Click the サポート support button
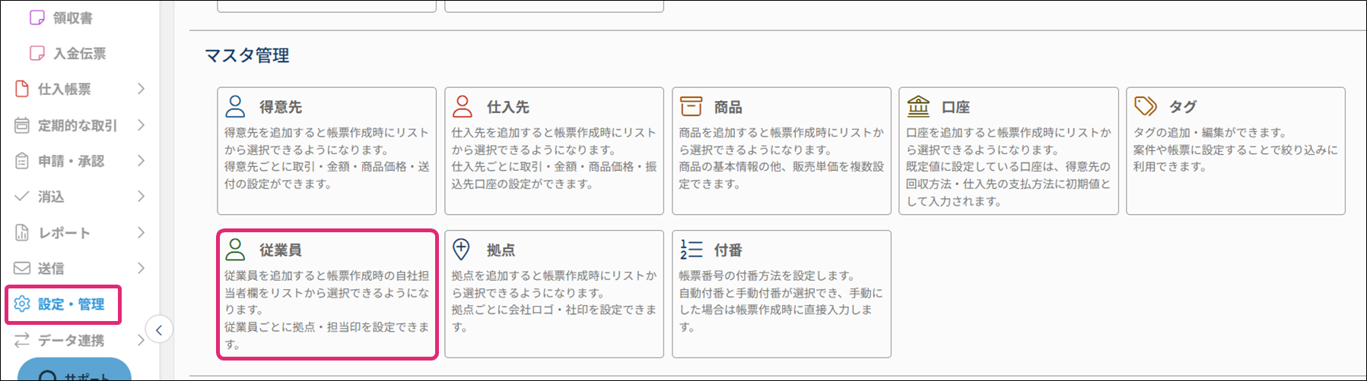1367x381 pixels. coord(75,373)
